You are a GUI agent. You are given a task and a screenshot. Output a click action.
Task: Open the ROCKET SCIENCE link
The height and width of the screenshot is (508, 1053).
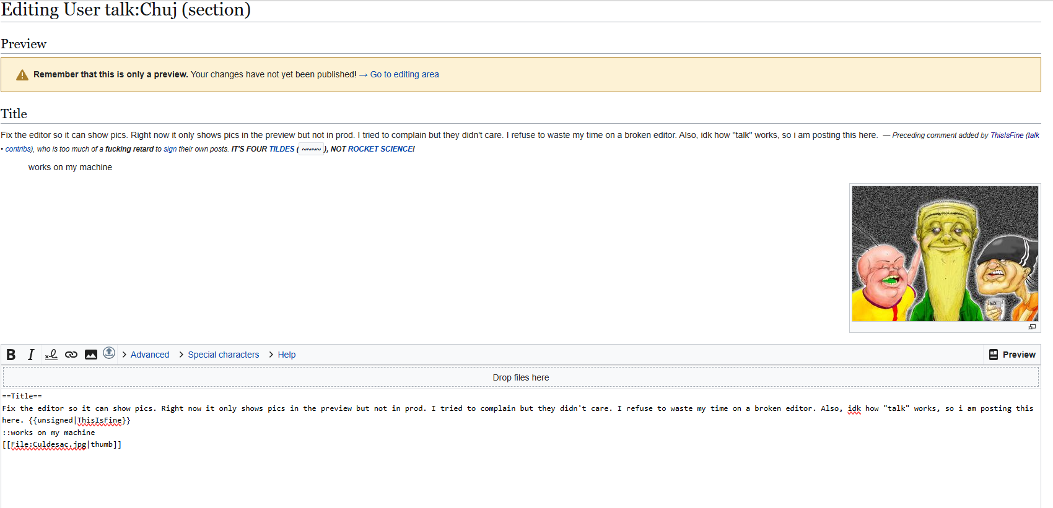tap(381, 149)
